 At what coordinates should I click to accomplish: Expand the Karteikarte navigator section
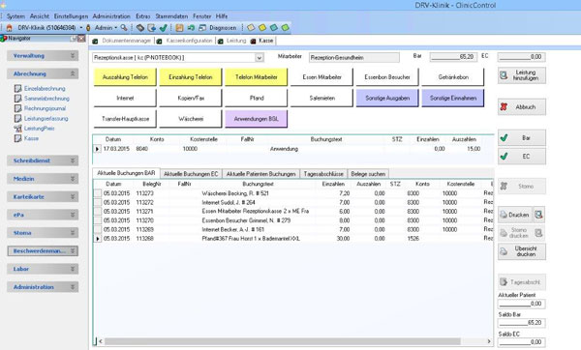point(73,197)
